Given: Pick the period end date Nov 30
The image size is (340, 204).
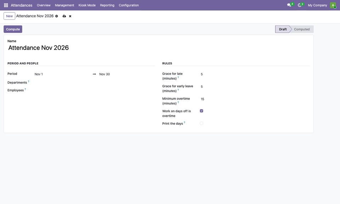Looking at the screenshot, I should point(126,74).
